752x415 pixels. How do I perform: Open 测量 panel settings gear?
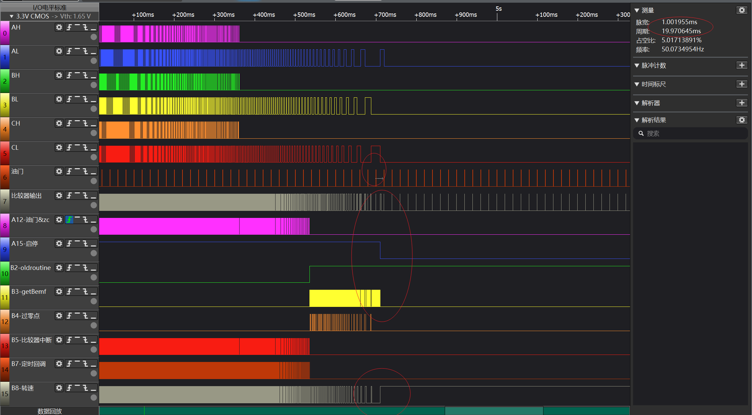point(742,10)
